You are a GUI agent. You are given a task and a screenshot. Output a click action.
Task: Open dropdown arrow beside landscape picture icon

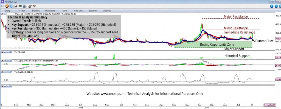27,6
